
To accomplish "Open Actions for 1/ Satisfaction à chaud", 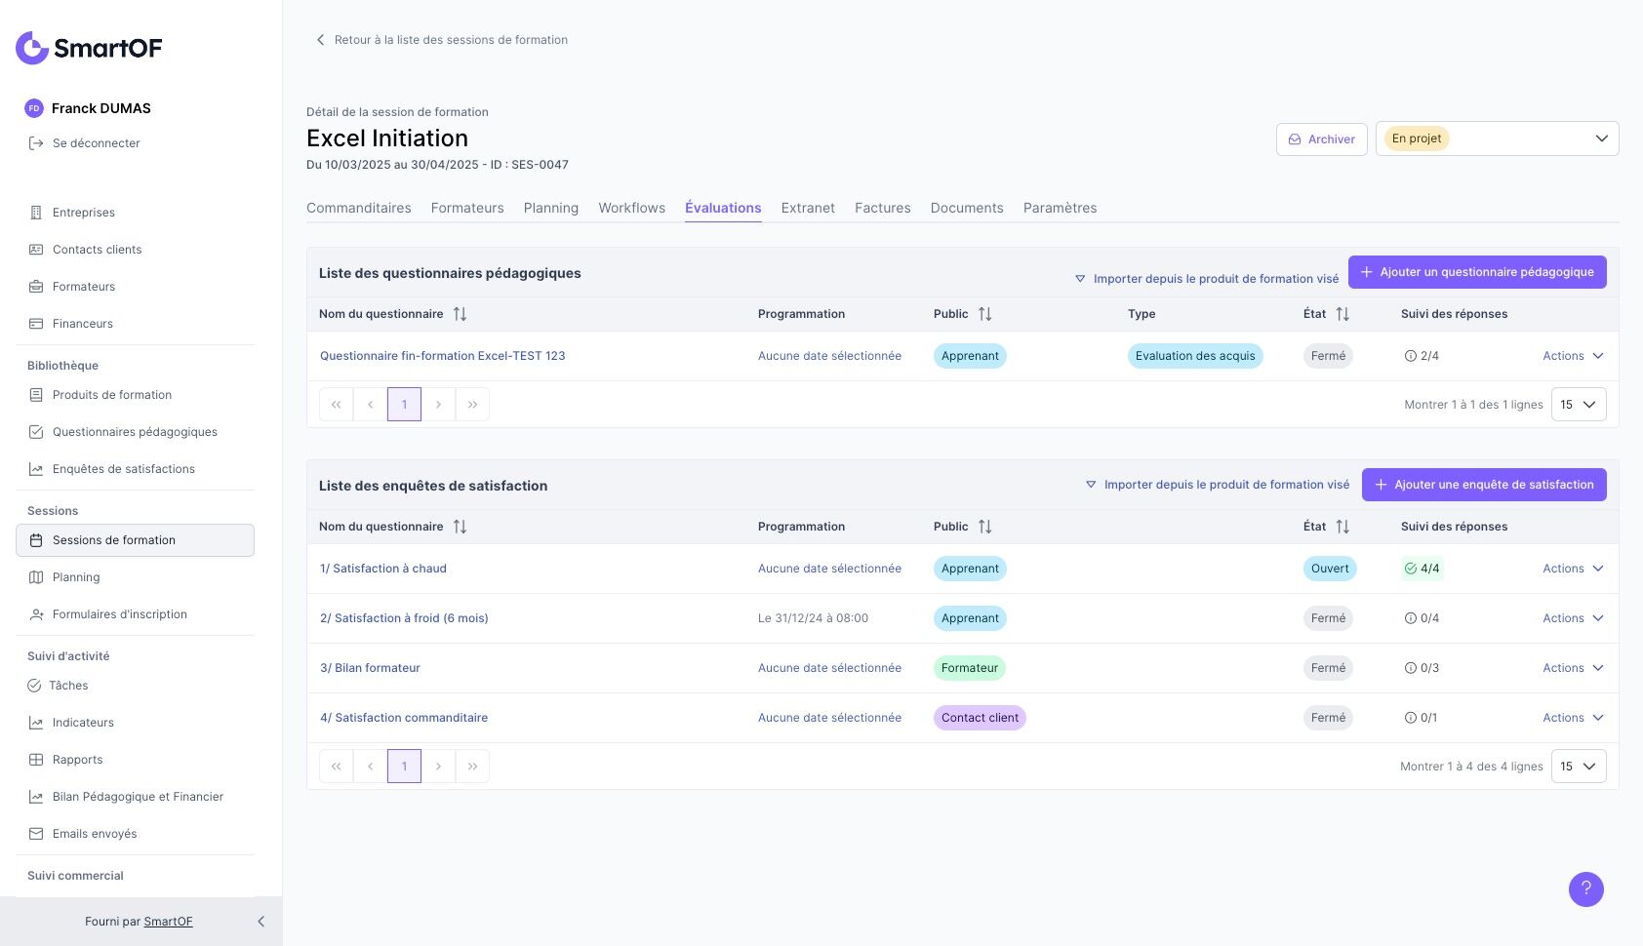I will click(x=1573, y=569).
